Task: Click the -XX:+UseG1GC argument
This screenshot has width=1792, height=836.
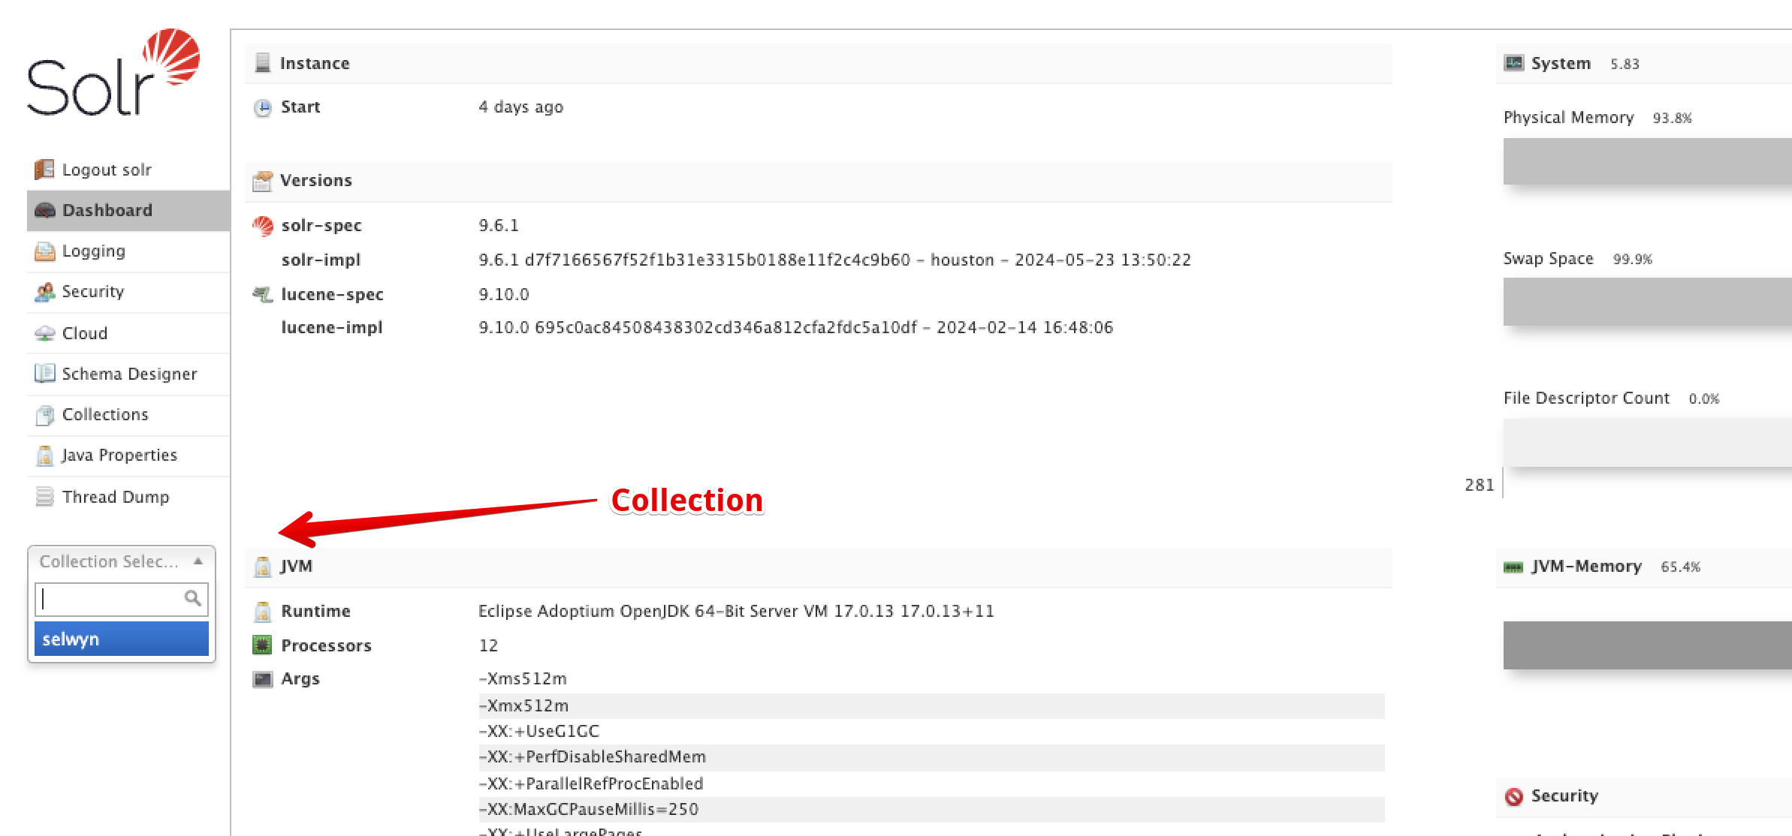Action: pyautogui.click(x=539, y=731)
